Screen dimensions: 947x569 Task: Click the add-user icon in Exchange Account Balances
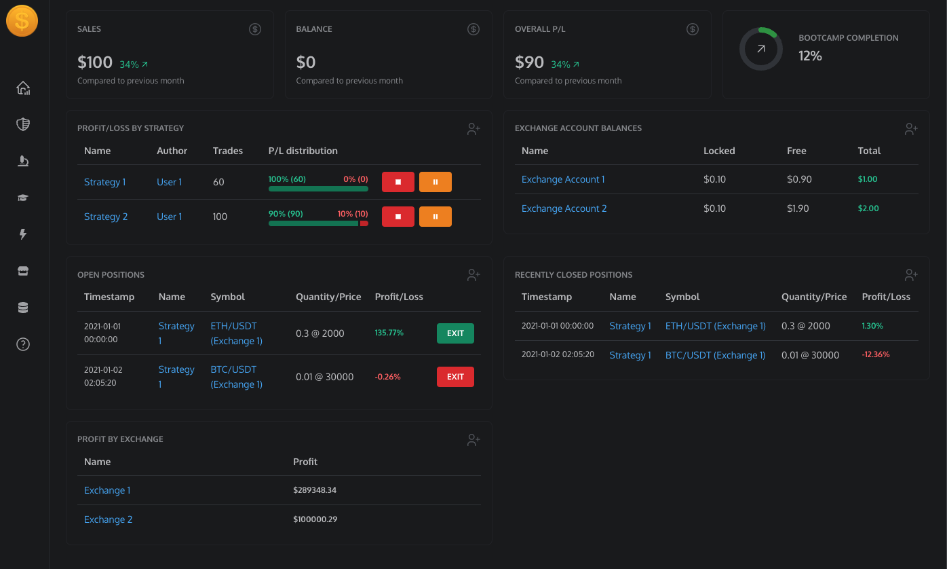pyautogui.click(x=911, y=129)
